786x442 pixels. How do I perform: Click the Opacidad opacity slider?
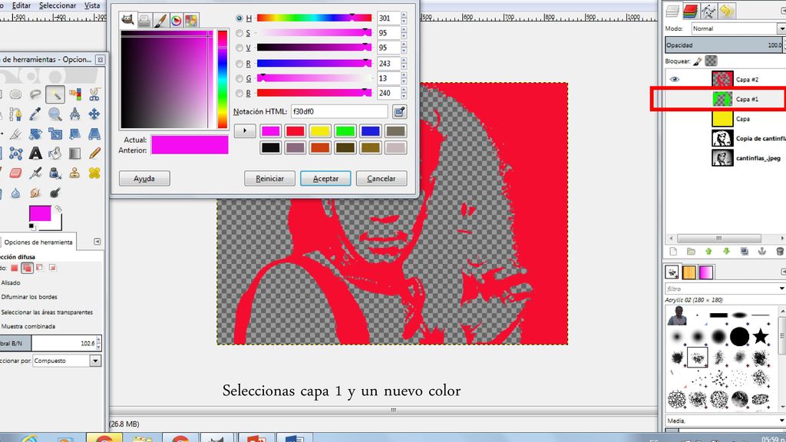[x=725, y=45]
